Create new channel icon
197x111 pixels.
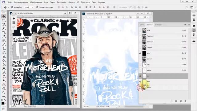pos(181,101)
